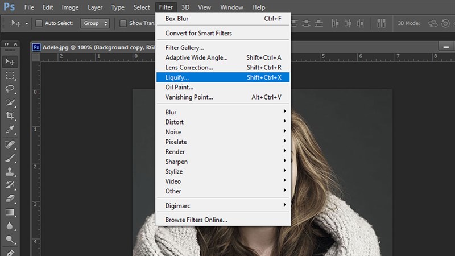Open the 3D menu
The image size is (455, 256).
pyautogui.click(x=185, y=7)
